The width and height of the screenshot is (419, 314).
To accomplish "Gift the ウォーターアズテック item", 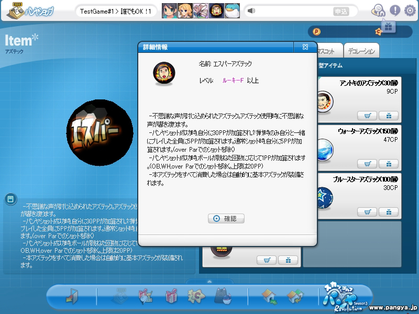I will click(389, 164).
